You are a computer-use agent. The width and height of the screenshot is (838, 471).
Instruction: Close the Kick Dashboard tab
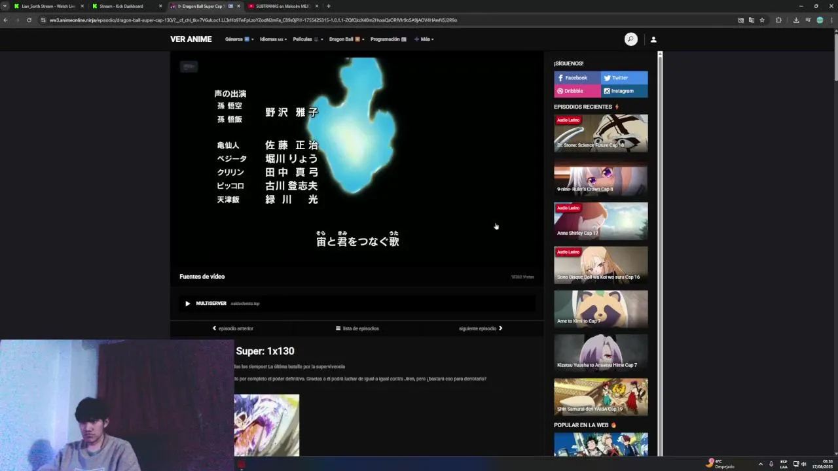coord(160,6)
